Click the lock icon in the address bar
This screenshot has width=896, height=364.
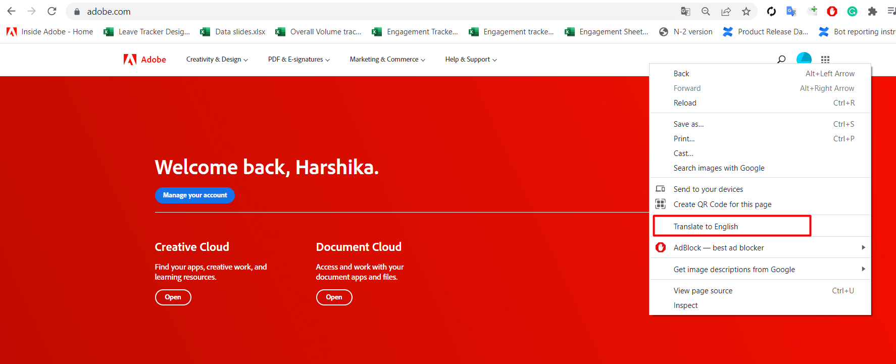click(77, 12)
